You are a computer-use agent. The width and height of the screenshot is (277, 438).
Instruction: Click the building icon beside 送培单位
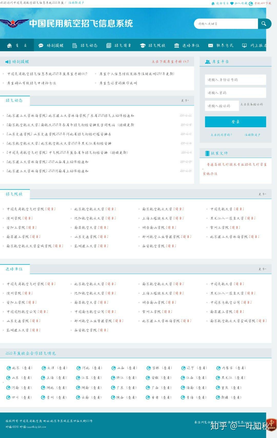(176, 45)
